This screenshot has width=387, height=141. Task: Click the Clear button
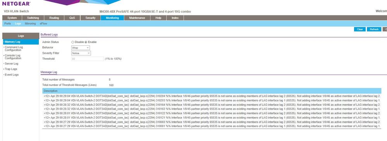[x=359, y=29]
